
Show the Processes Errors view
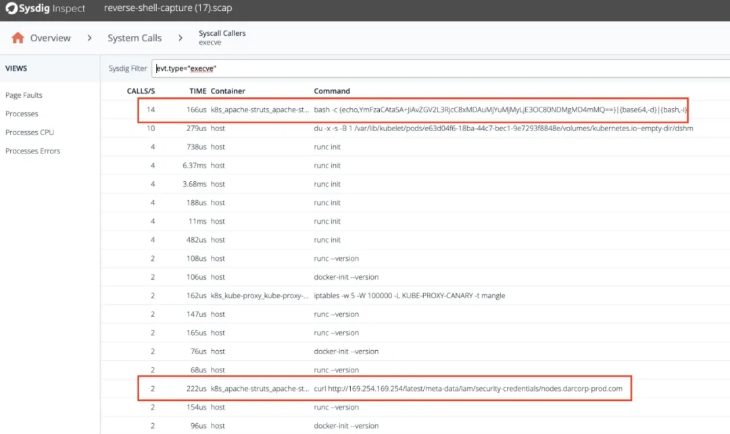tap(32, 151)
